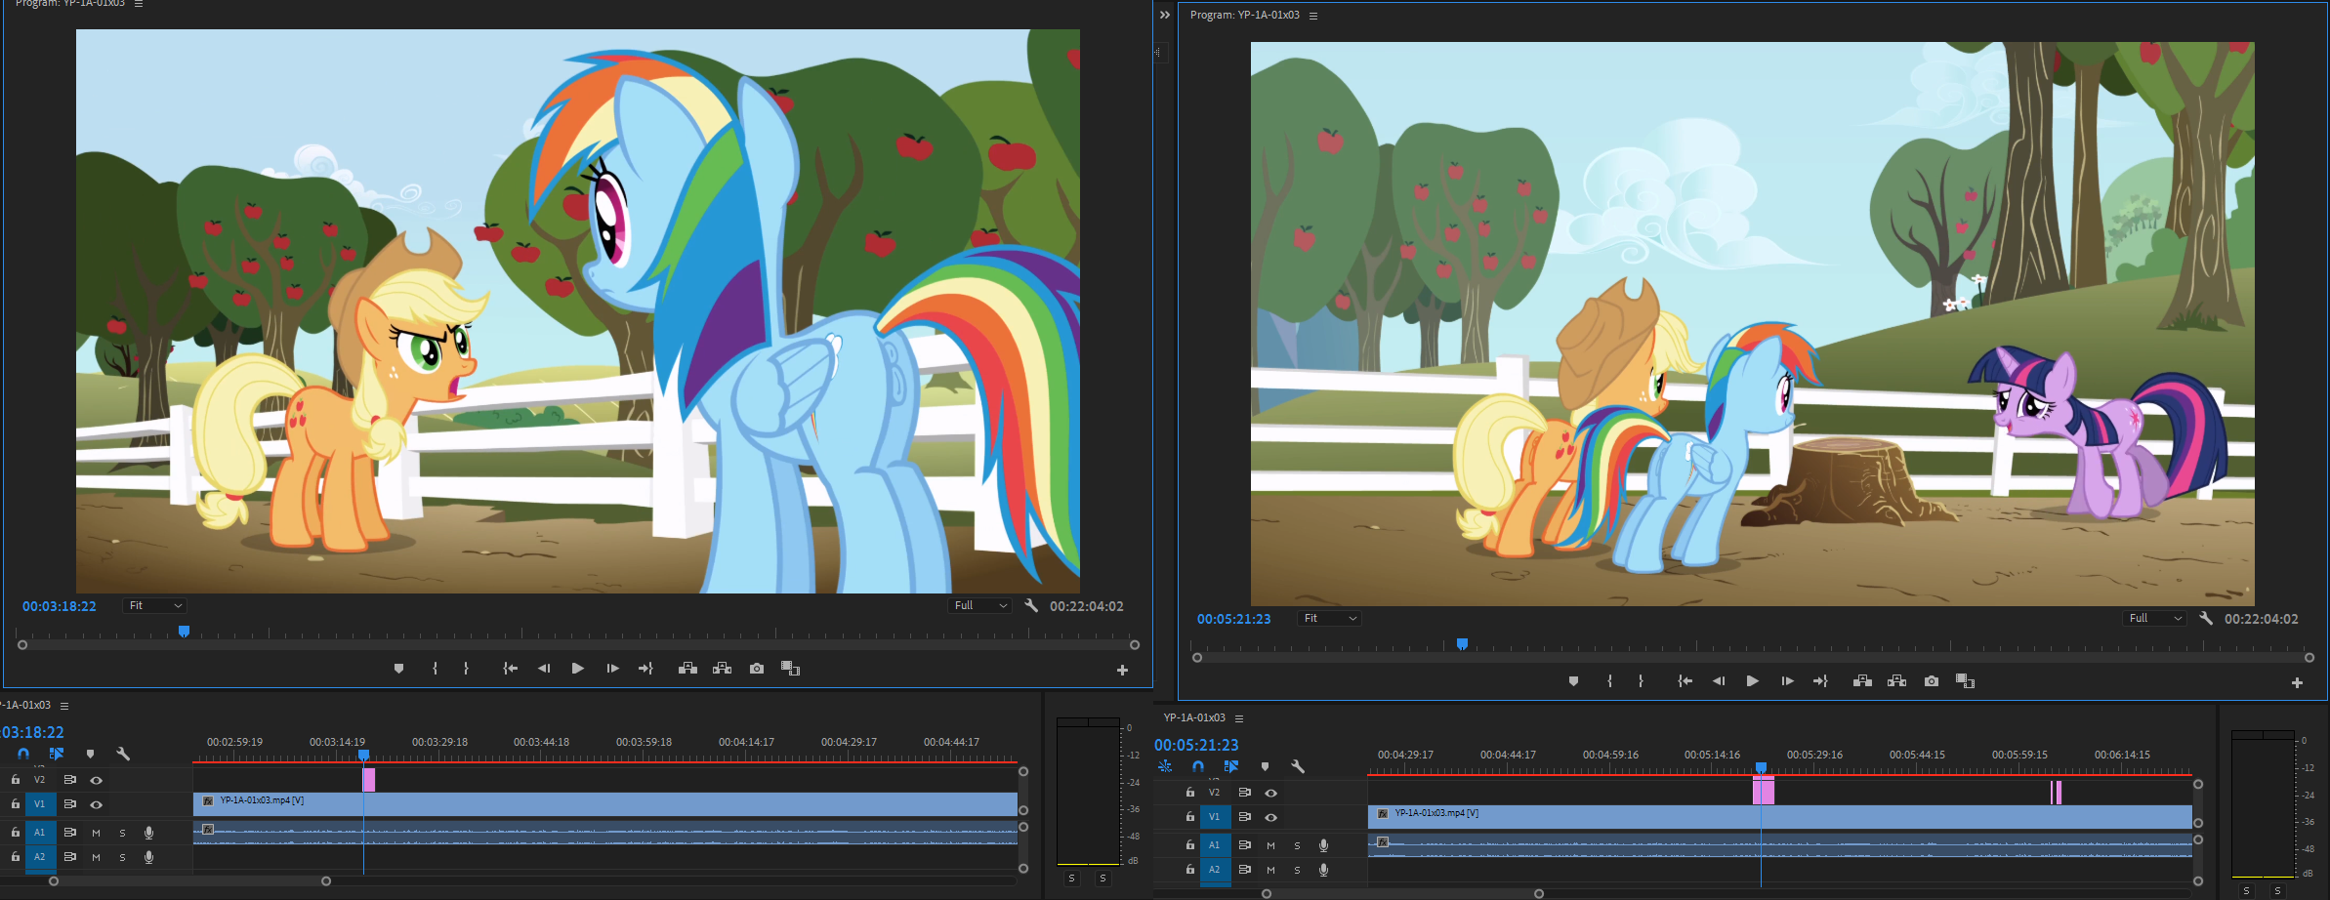2330x900 pixels.
Task: Click Mark In icon in left monitor
Action: [436, 669]
